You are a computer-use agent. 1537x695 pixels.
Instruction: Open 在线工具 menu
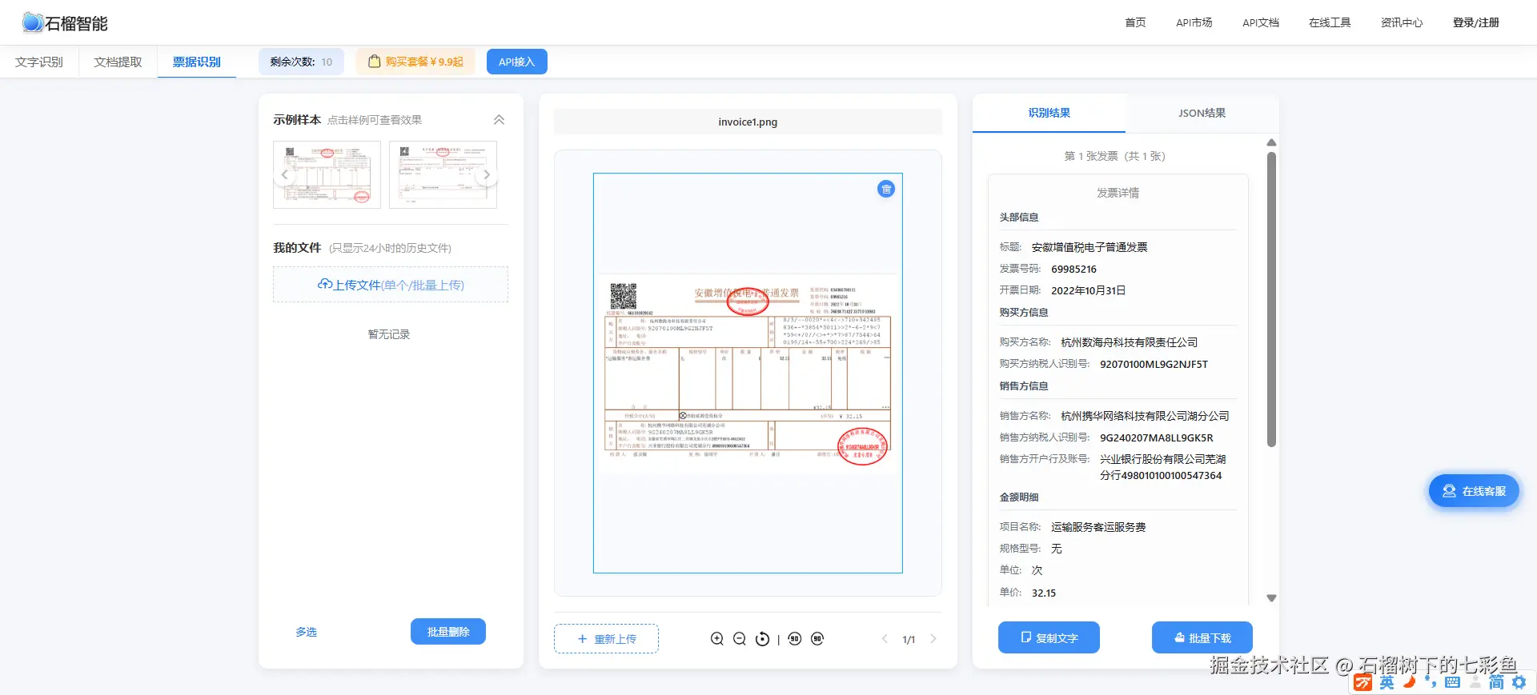(1330, 22)
